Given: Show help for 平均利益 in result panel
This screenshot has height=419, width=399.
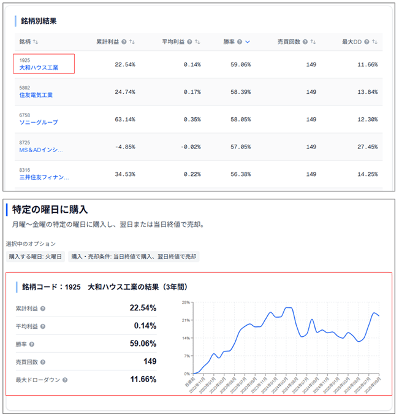Looking at the screenshot, I should tap(43, 326).
